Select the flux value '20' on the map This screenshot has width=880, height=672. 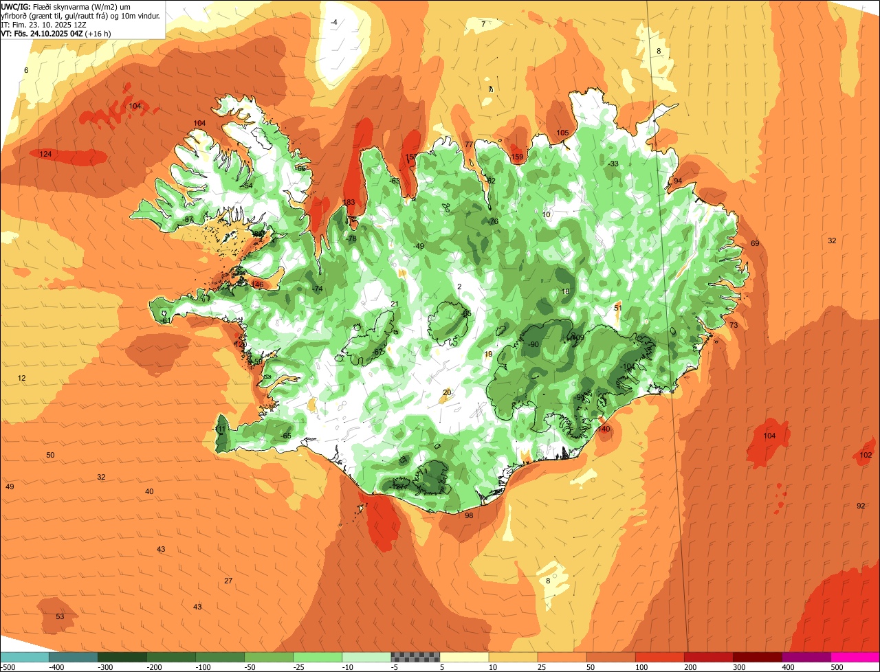coord(447,392)
